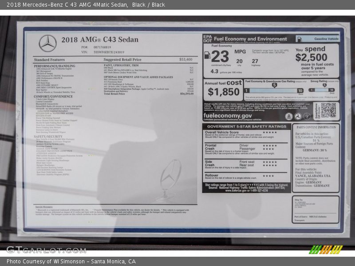Click the 'SAFETY/SECURITY' section title
The height and width of the screenshot is (266, 355).
pyautogui.click(x=48, y=137)
